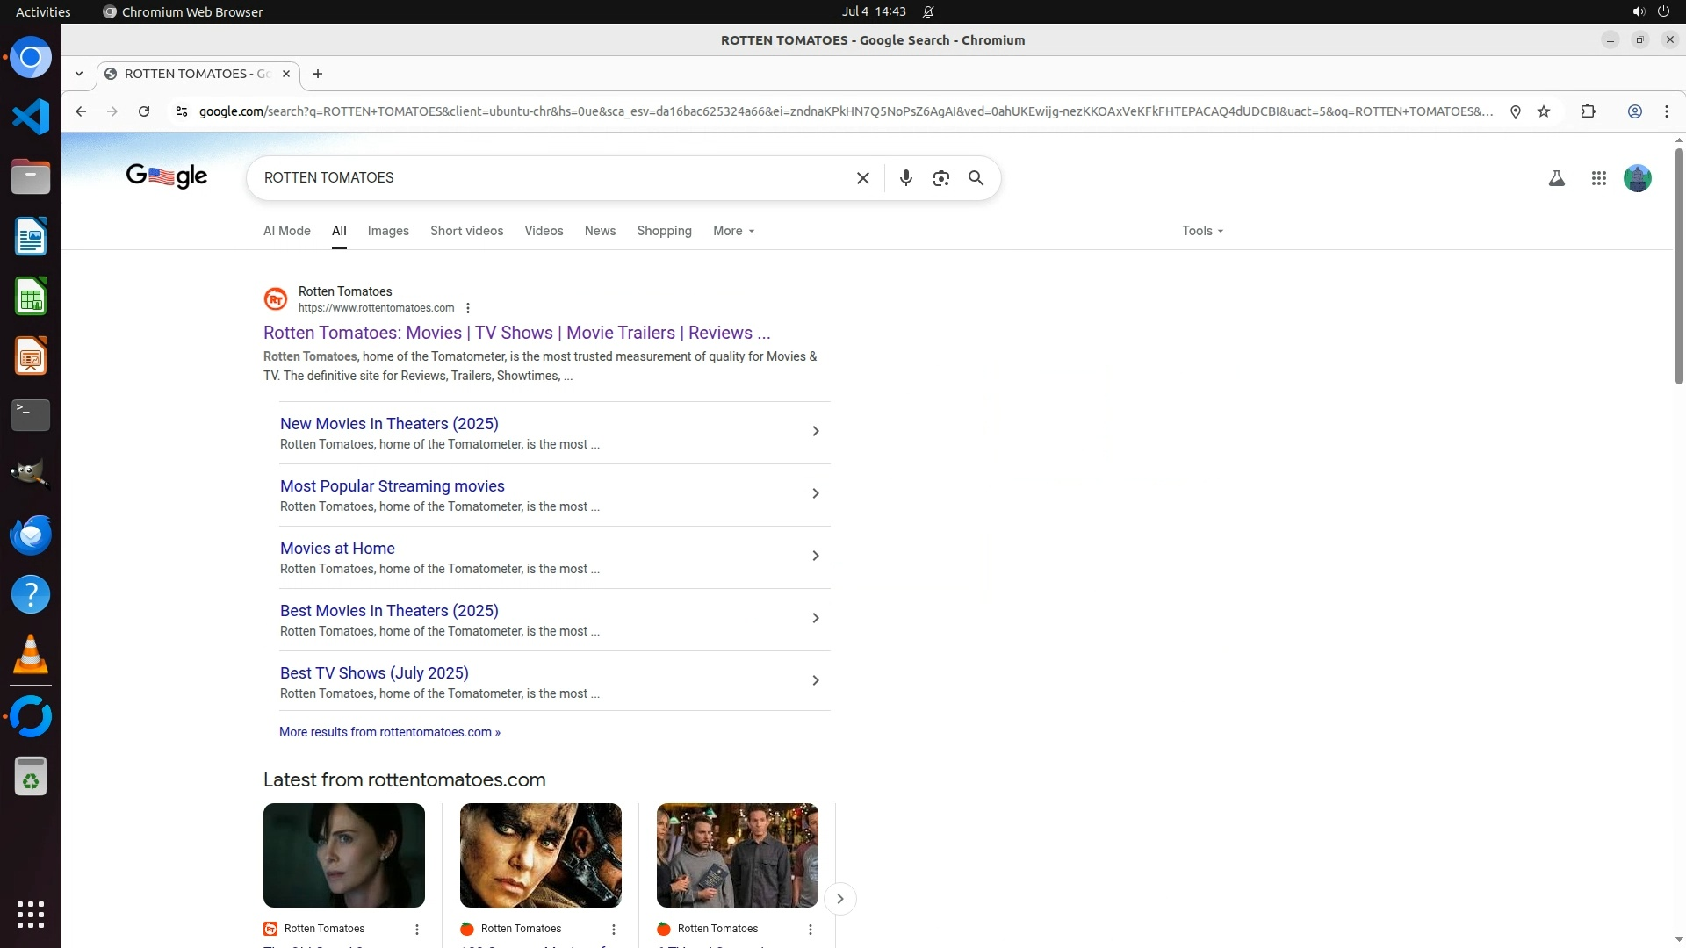Switch to the Images tab

pos(388,231)
